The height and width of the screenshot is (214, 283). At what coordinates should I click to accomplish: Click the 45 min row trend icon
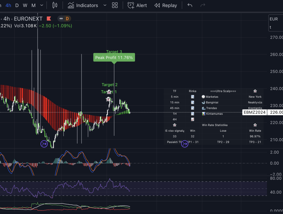(192, 108)
